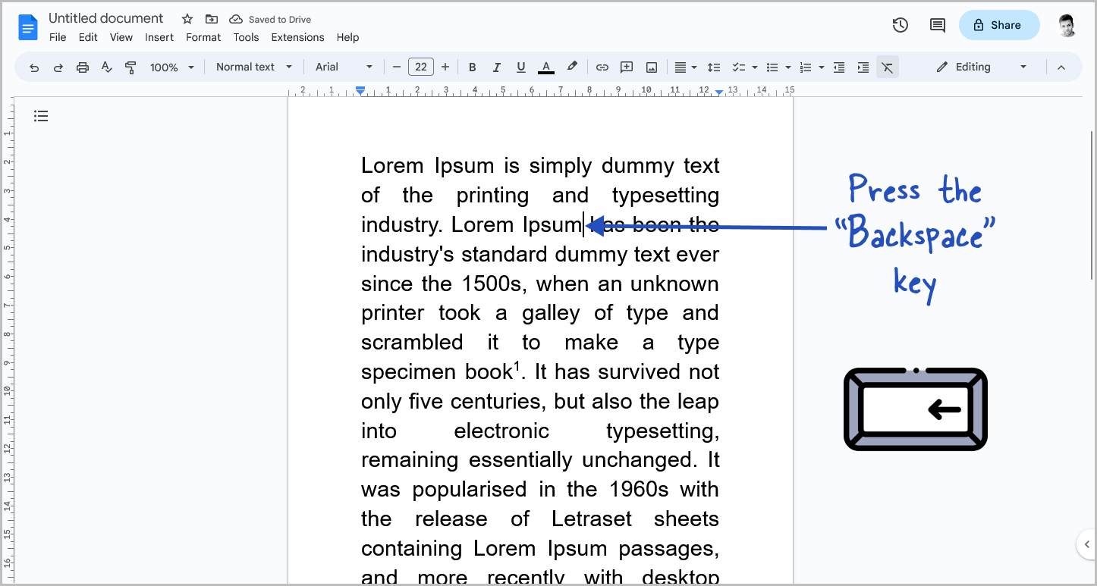Apply italic formatting
The height and width of the screenshot is (586, 1097).
coord(497,67)
